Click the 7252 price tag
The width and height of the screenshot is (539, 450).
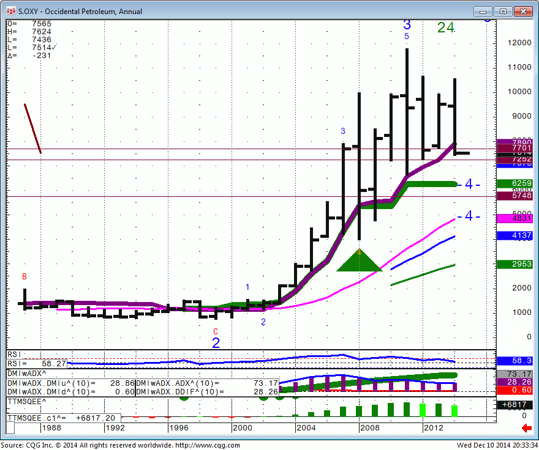pyautogui.click(x=514, y=160)
